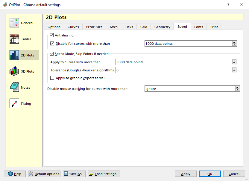This screenshot has height=181, width=249.
Task: Open the 3D Plots settings icon
Action: pyautogui.click(x=14, y=71)
